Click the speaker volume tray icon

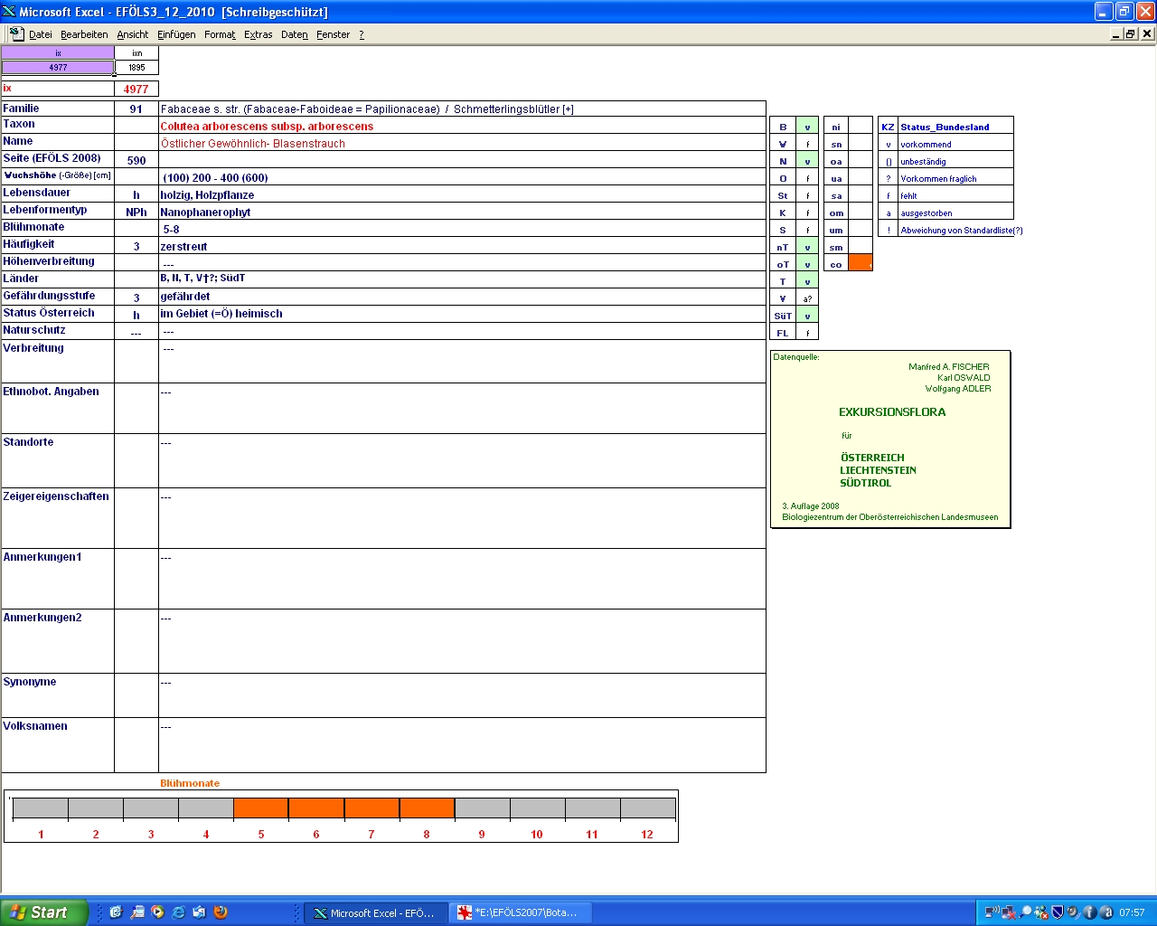pyautogui.click(x=1073, y=912)
